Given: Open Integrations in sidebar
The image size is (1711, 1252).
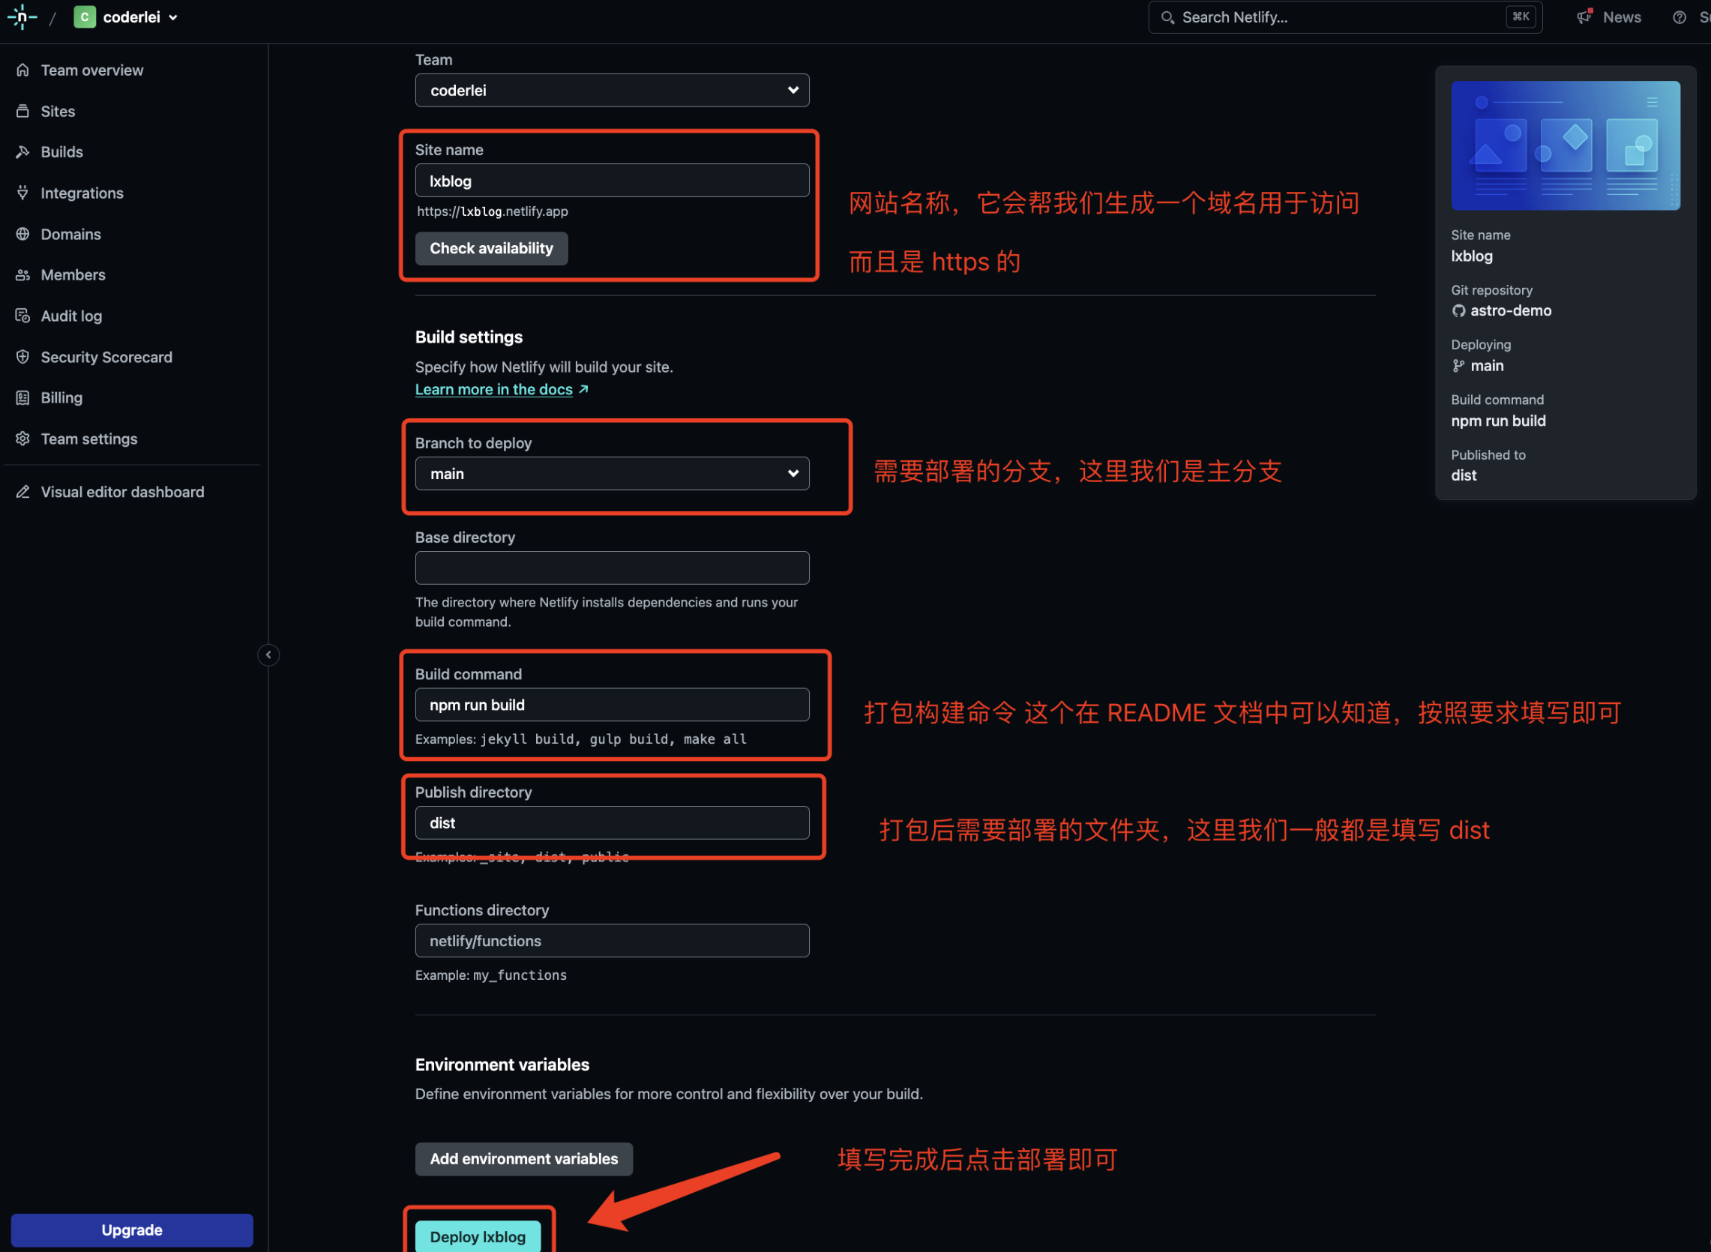Looking at the screenshot, I should tap(81, 193).
